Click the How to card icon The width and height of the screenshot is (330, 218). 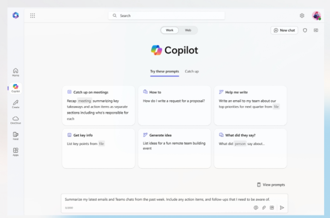pyautogui.click(x=145, y=92)
